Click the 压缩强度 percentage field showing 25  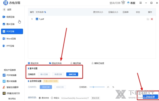click(109, 87)
